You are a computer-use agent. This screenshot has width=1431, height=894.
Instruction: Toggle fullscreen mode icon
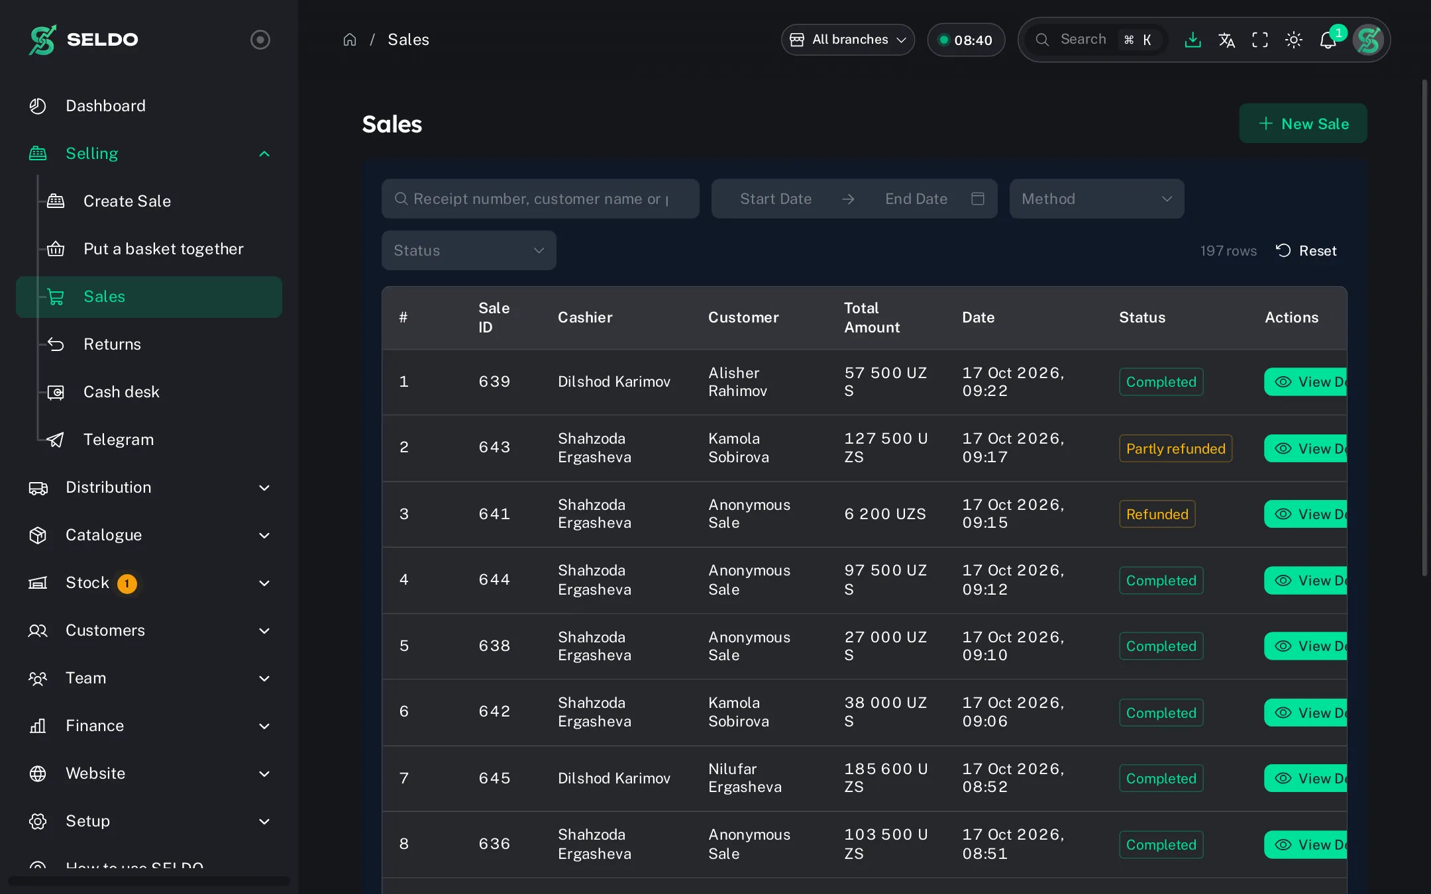(x=1260, y=40)
